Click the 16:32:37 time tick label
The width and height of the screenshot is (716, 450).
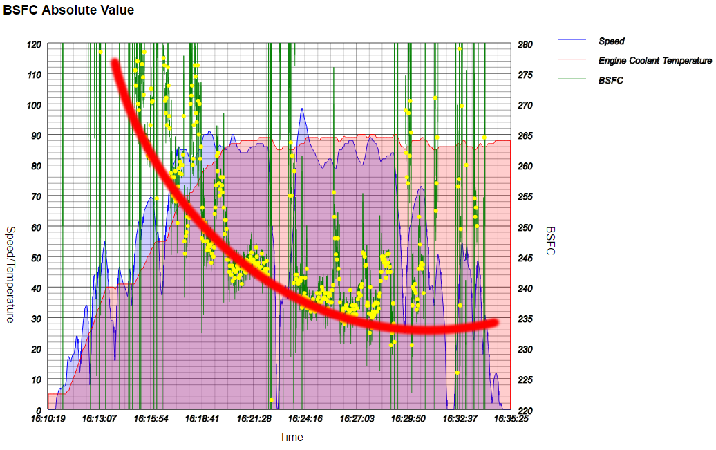tap(460, 418)
